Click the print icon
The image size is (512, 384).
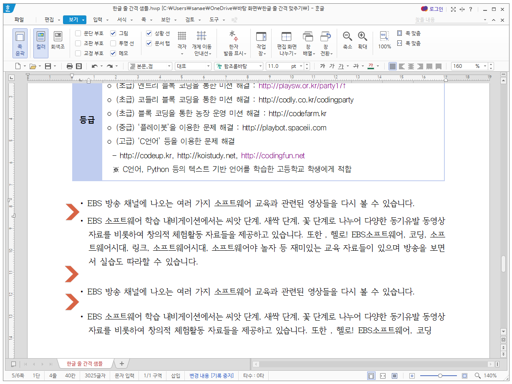[70, 66]
